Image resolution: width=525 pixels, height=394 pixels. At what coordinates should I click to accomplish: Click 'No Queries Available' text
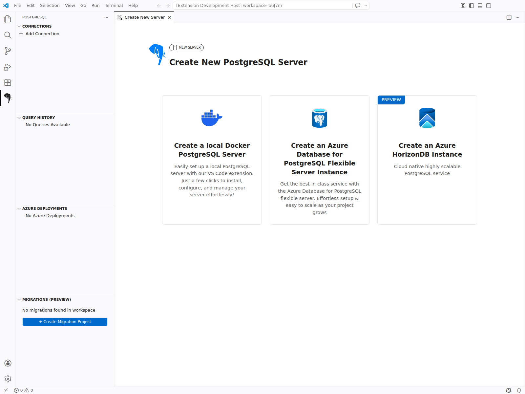[x=48, y=125]
